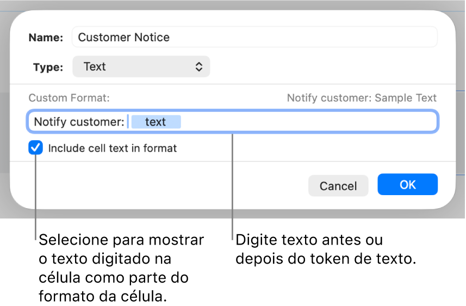
Task: Open the Type pop-up menu
Action: (141, 67)
